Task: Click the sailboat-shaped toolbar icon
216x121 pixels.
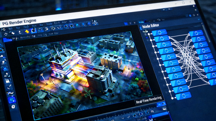Action: point(20,32)
